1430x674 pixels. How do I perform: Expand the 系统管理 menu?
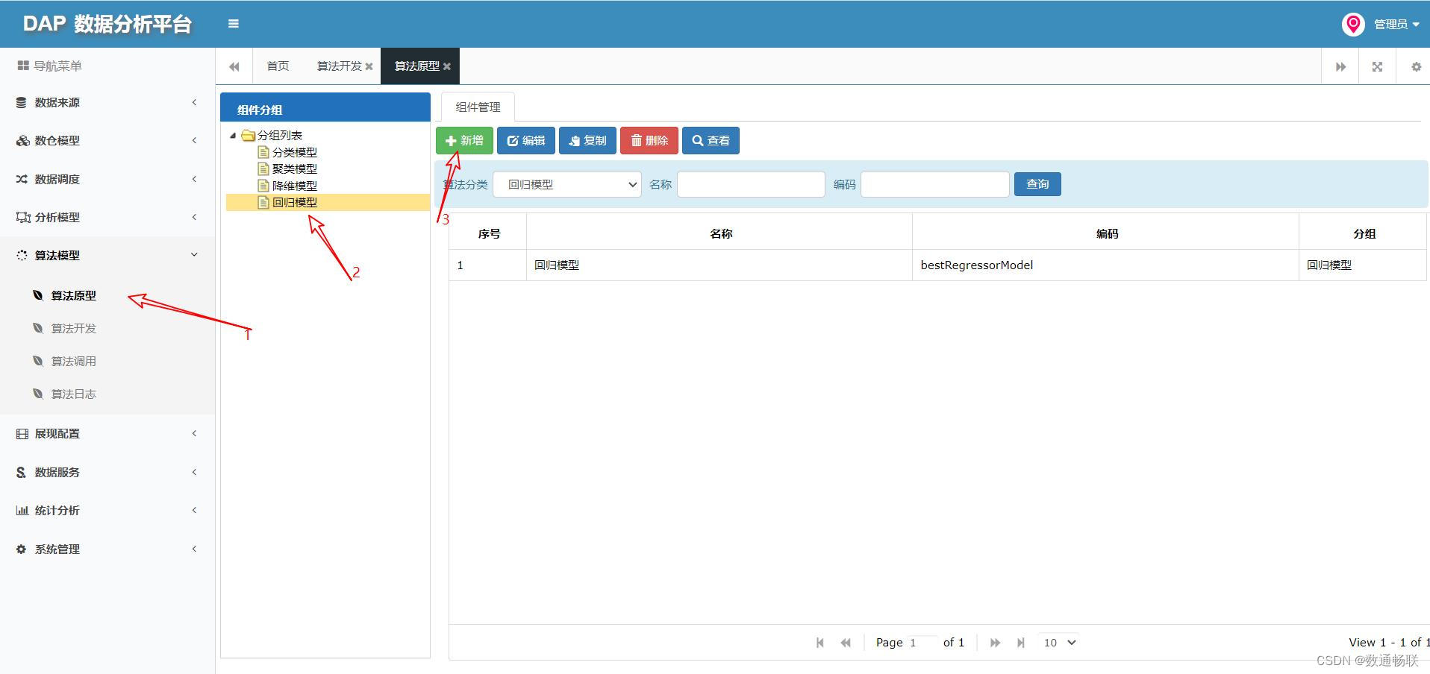pos(107,549)
